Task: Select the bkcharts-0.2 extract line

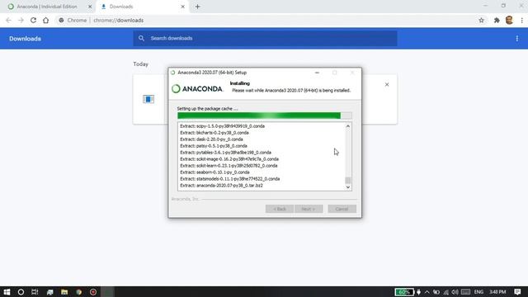Action: (214, 133)
